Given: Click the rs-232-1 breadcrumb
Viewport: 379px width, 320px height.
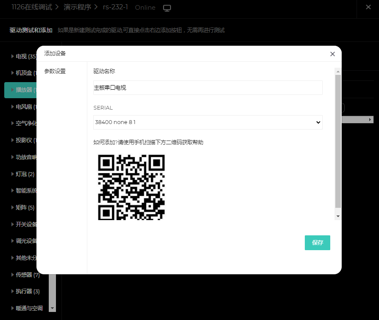Looking at the screenshot, I should click(x=115, y=7).
